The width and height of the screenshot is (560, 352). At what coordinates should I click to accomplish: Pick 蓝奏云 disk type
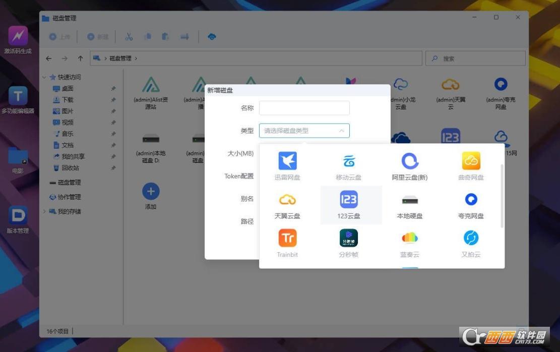click(x=410, y=244)
